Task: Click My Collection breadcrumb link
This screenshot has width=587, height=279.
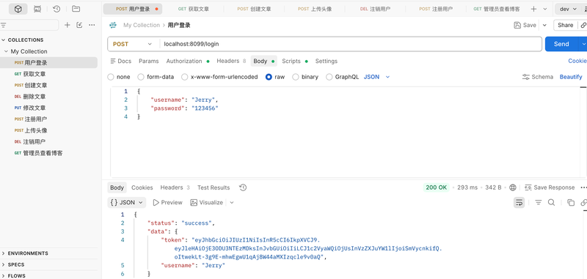Action: pyautogui.click(x=142, y=25)
